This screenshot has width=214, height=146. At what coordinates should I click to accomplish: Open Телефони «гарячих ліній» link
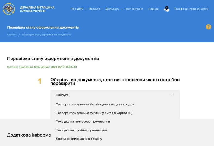point(191,9)
